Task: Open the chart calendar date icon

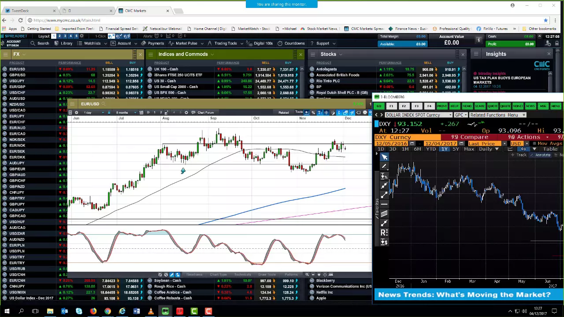Action: tap(141, 113)
